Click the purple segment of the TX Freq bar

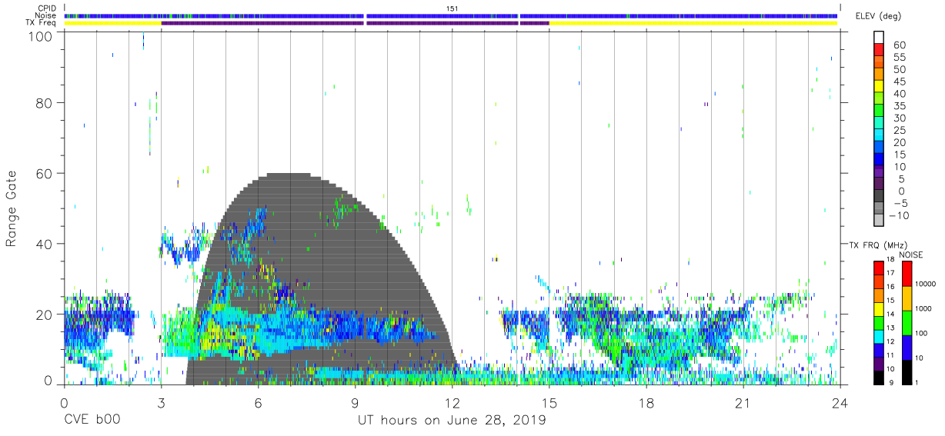coord(355,23)
